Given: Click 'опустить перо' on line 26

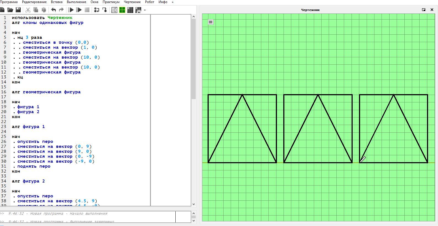Looking at the screenshot, I should (x=35, y=141).
